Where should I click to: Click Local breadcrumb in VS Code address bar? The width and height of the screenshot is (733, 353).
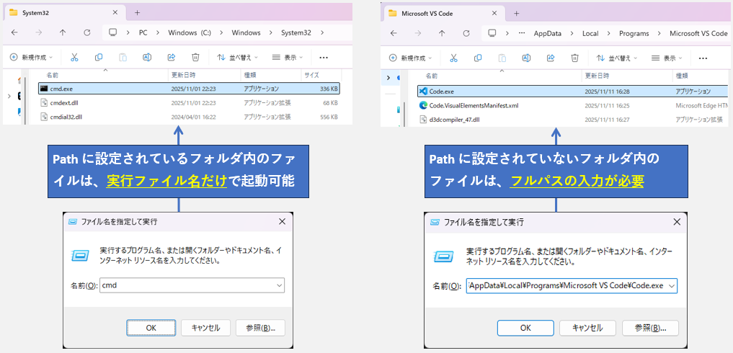pyautogui.click(x=590, y=33)
